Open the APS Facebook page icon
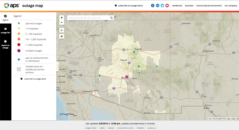Screen dimensions: 239x130 click(x=153, y=6)
